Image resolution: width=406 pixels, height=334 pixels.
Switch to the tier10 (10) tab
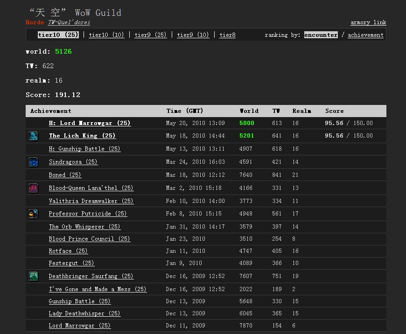pos(106,35)
